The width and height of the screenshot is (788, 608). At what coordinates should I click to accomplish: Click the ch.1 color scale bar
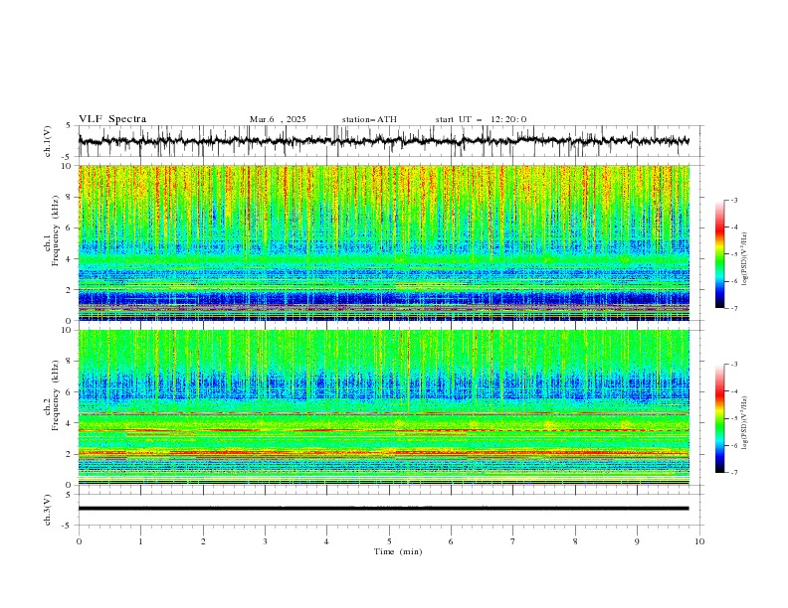click(720, 254)
